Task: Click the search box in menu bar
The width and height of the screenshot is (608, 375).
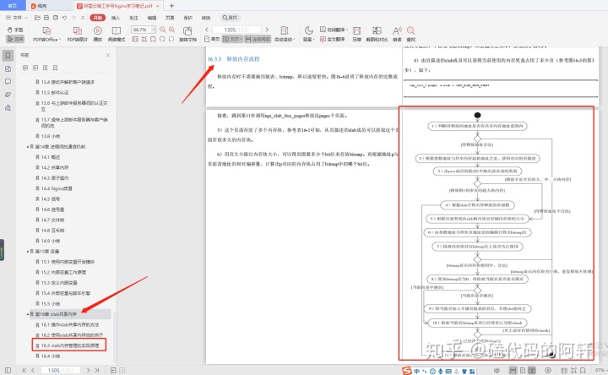Action: [231, 18]
